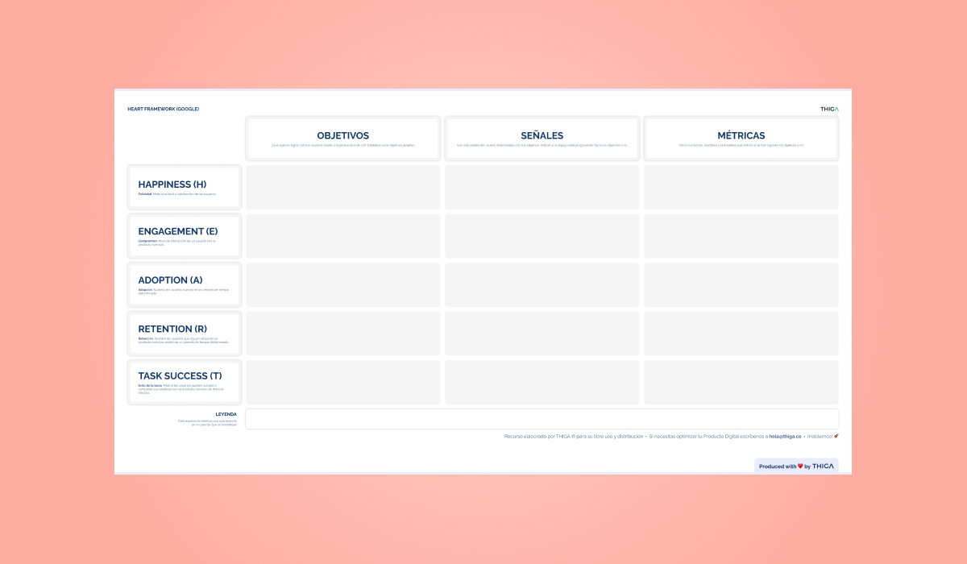Click the OBJETIVOS column header

(x=343, y=139)
